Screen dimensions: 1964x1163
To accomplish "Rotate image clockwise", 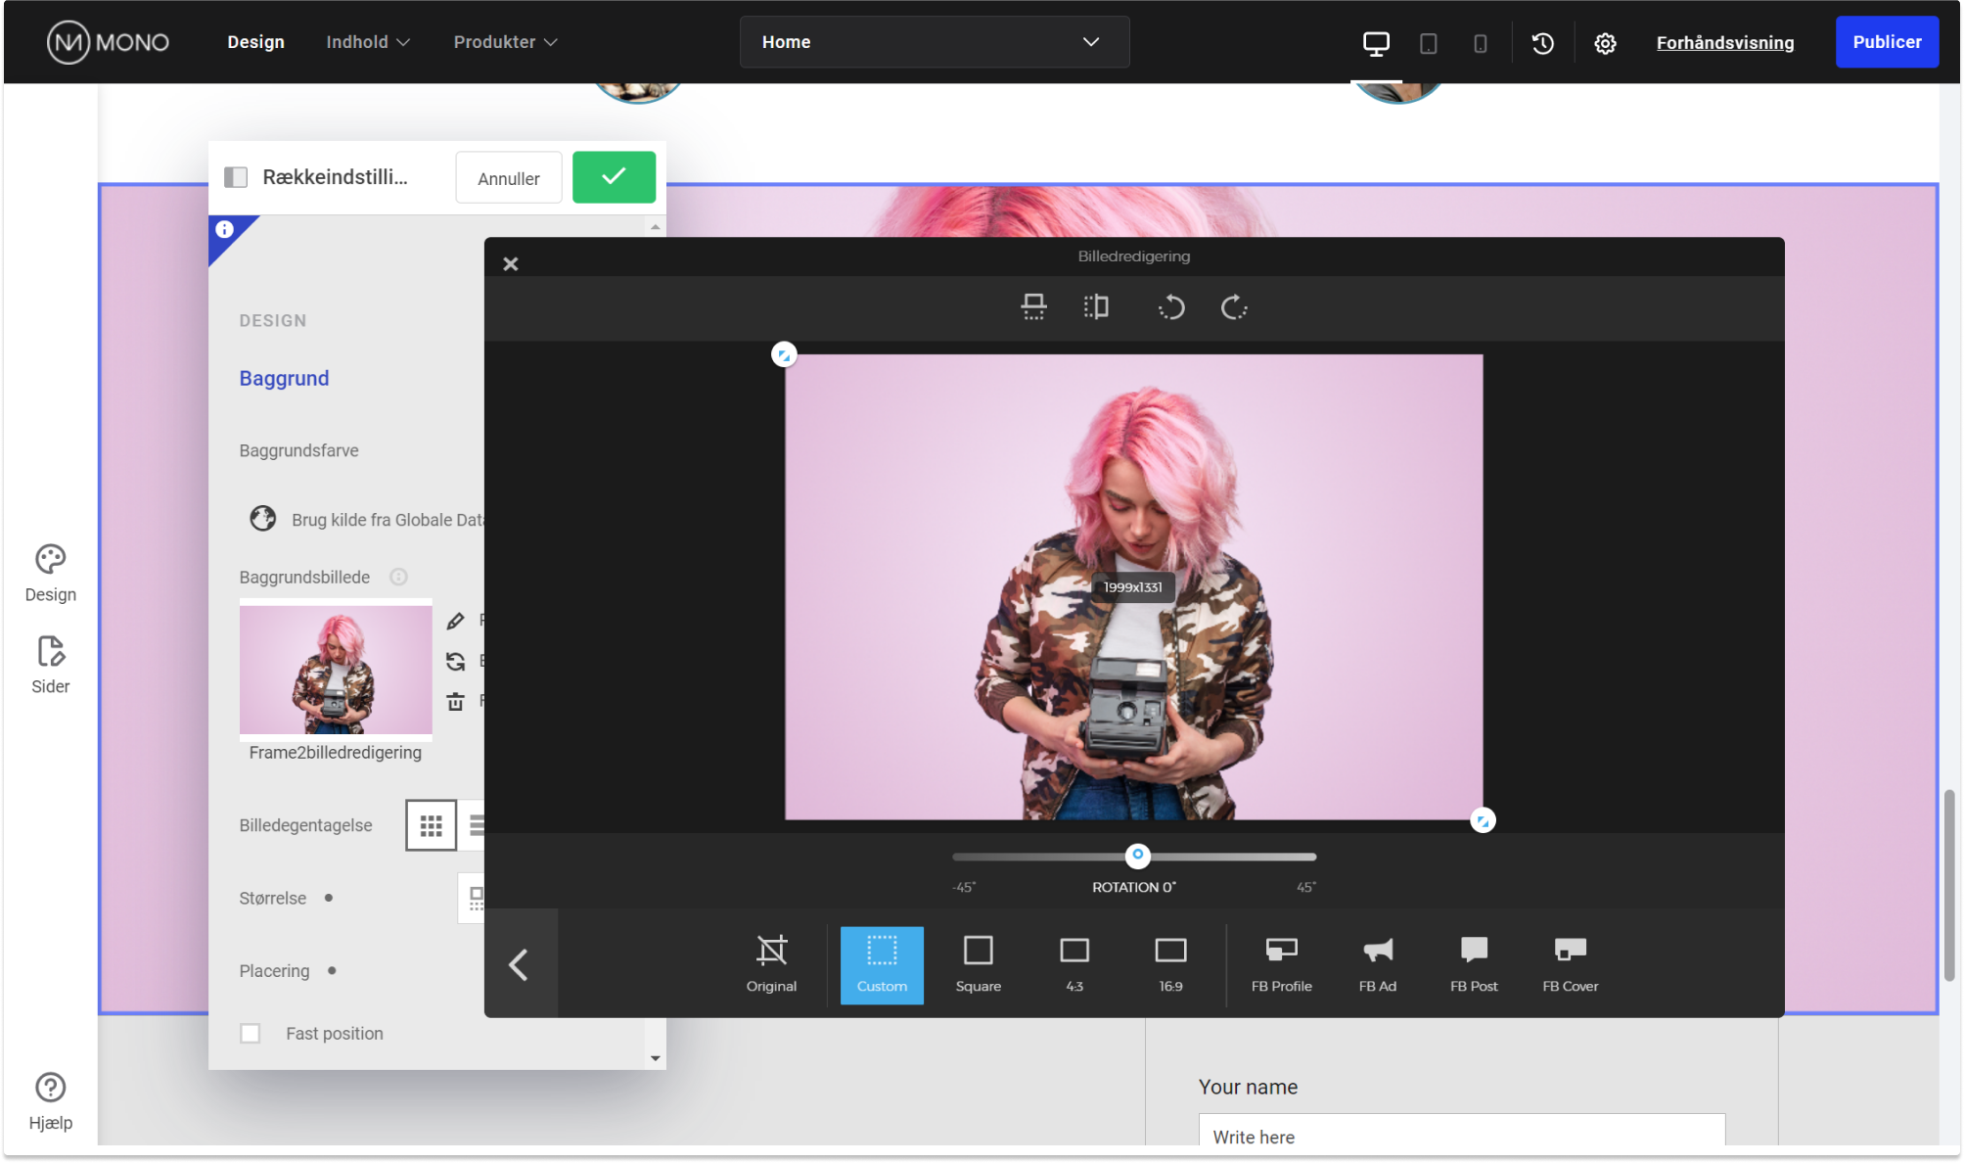I will pyautogui.click(x=1234, y=307).
